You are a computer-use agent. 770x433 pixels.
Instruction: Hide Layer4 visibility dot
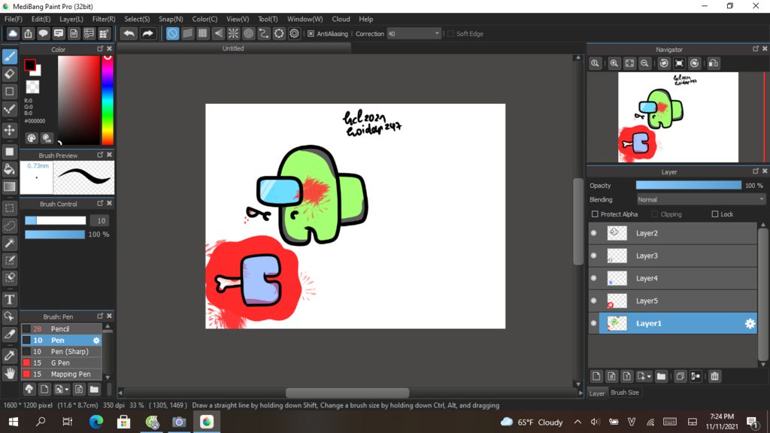tap(594, 278)
